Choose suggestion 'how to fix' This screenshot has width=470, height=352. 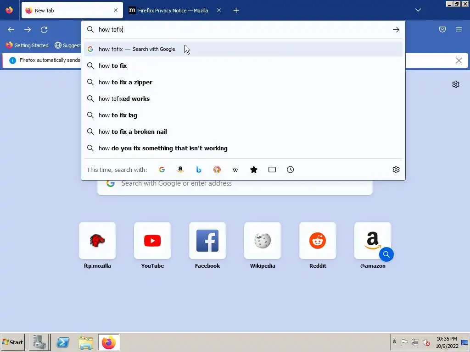[243, 66]
